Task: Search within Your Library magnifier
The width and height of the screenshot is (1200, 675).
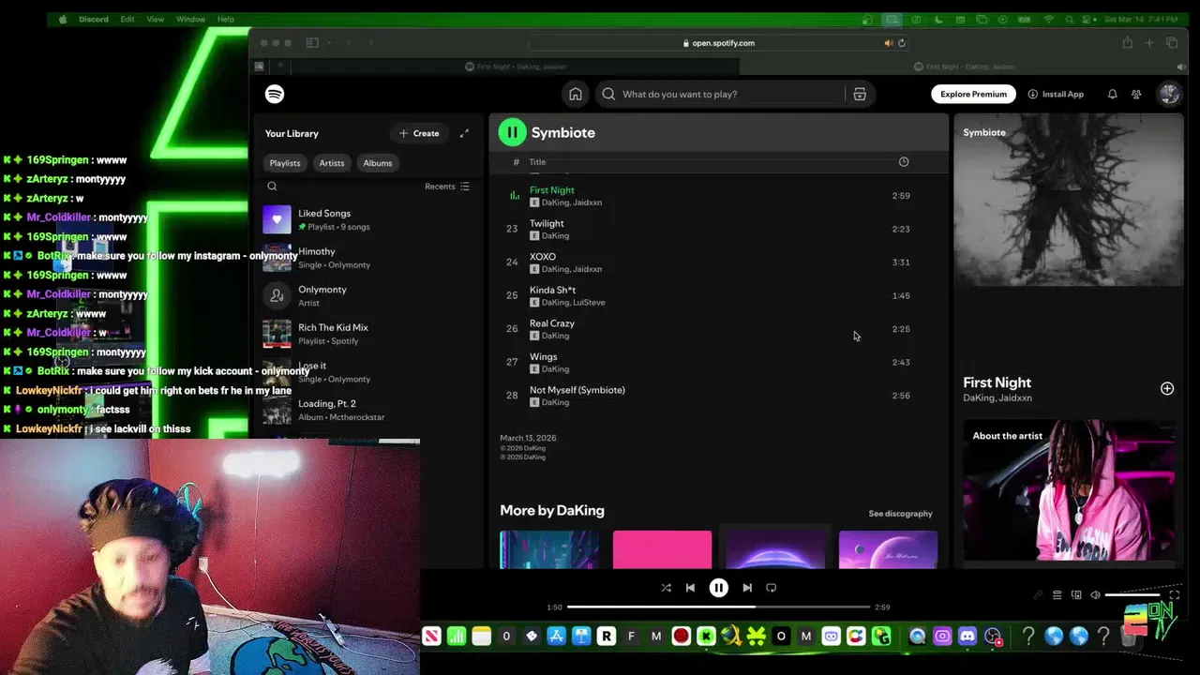Action: point(272,187)
